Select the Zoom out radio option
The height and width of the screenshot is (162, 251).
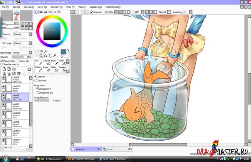36,80
